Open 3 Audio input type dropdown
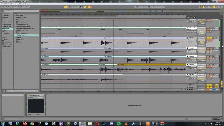Viewport: 224px width, 126px height. 202,38
